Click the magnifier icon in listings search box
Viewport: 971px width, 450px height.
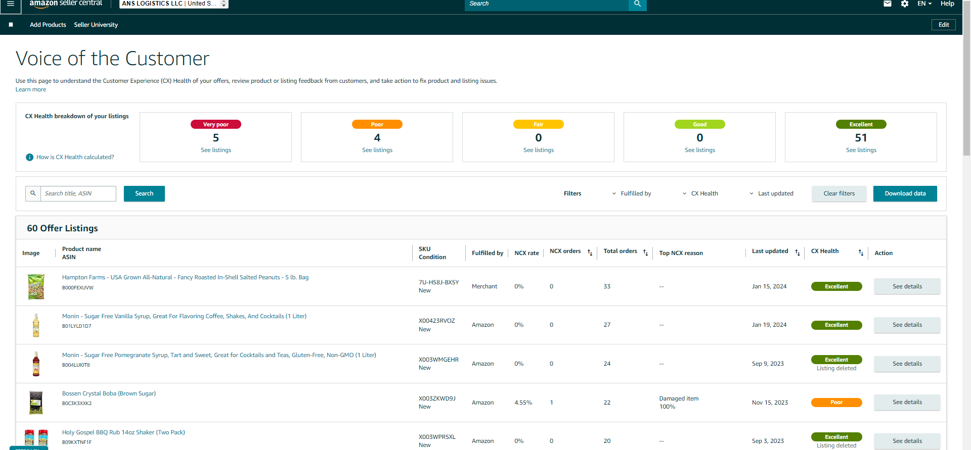(33, 193)
